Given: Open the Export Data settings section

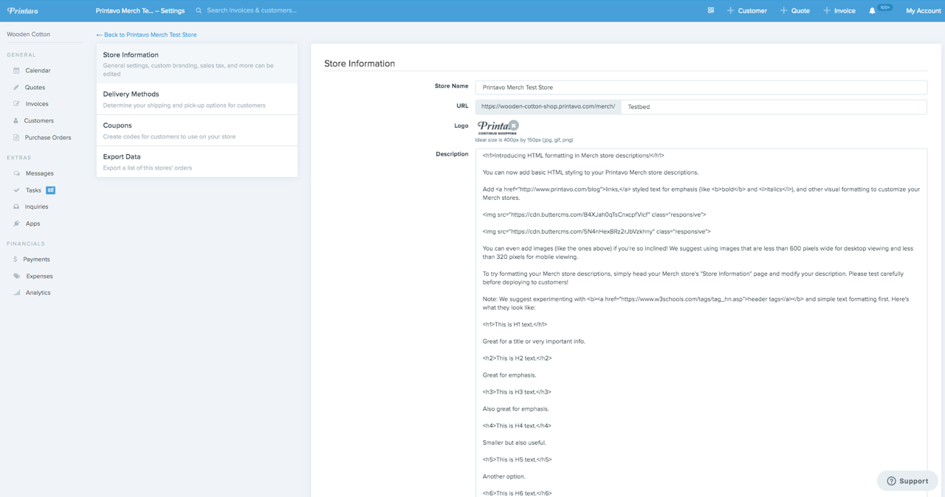Looking at the screenshot, I should click(196, 161).
